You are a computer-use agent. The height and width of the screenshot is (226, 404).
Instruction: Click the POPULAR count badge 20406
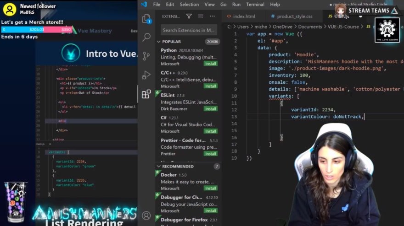213,42
